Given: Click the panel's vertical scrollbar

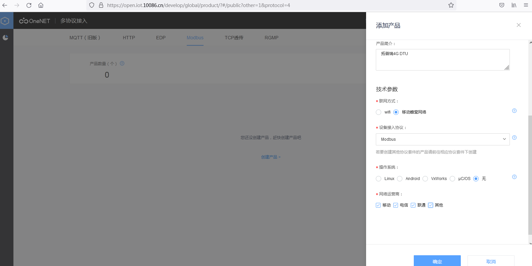Looking at the screenshot, I should (530, 168).
